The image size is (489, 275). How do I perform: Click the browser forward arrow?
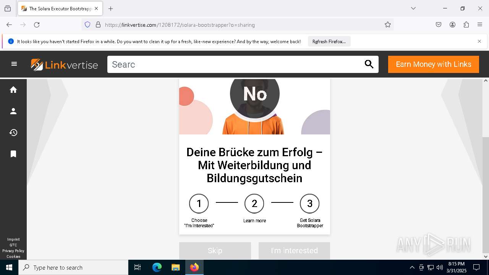(23, 25)
